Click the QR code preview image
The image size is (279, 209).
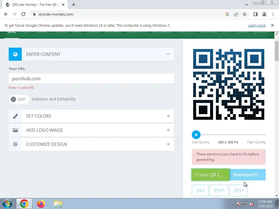(x=229, y=84)
